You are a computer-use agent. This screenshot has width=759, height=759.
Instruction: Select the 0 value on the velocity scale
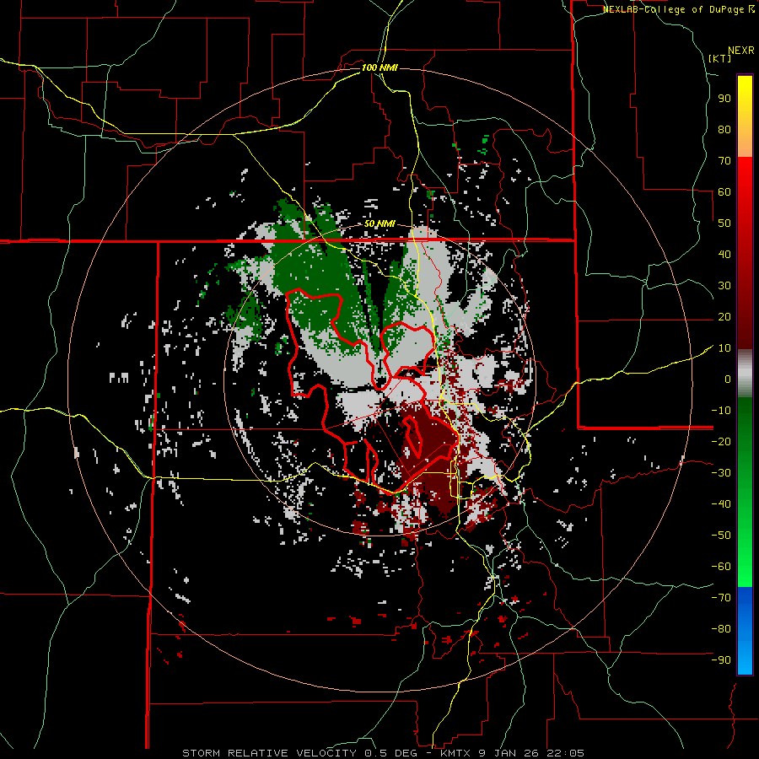(x=728, y=379)
